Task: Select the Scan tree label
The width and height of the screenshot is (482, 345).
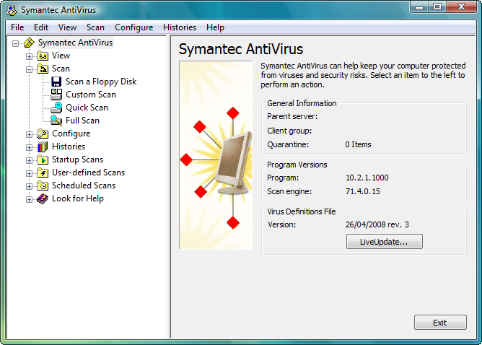Action: (x=61, y=69)
